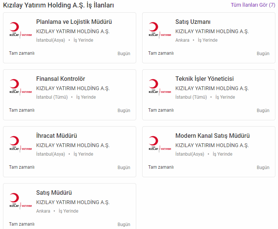Image resolution: width=278 pixels, height=229 pixels.
Task: Open the Satış Uzmanı job title
Action: tap(193, 22)
